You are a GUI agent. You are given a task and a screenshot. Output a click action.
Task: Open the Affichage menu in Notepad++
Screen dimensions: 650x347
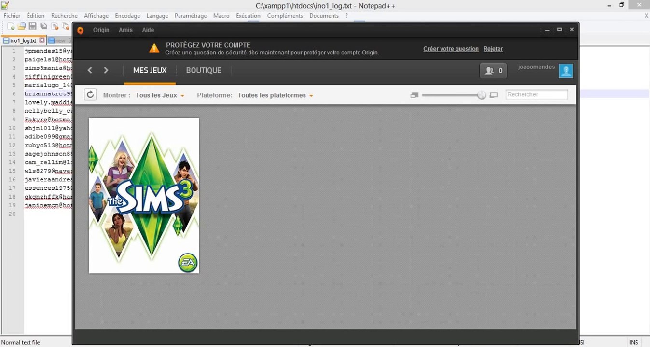96,16
